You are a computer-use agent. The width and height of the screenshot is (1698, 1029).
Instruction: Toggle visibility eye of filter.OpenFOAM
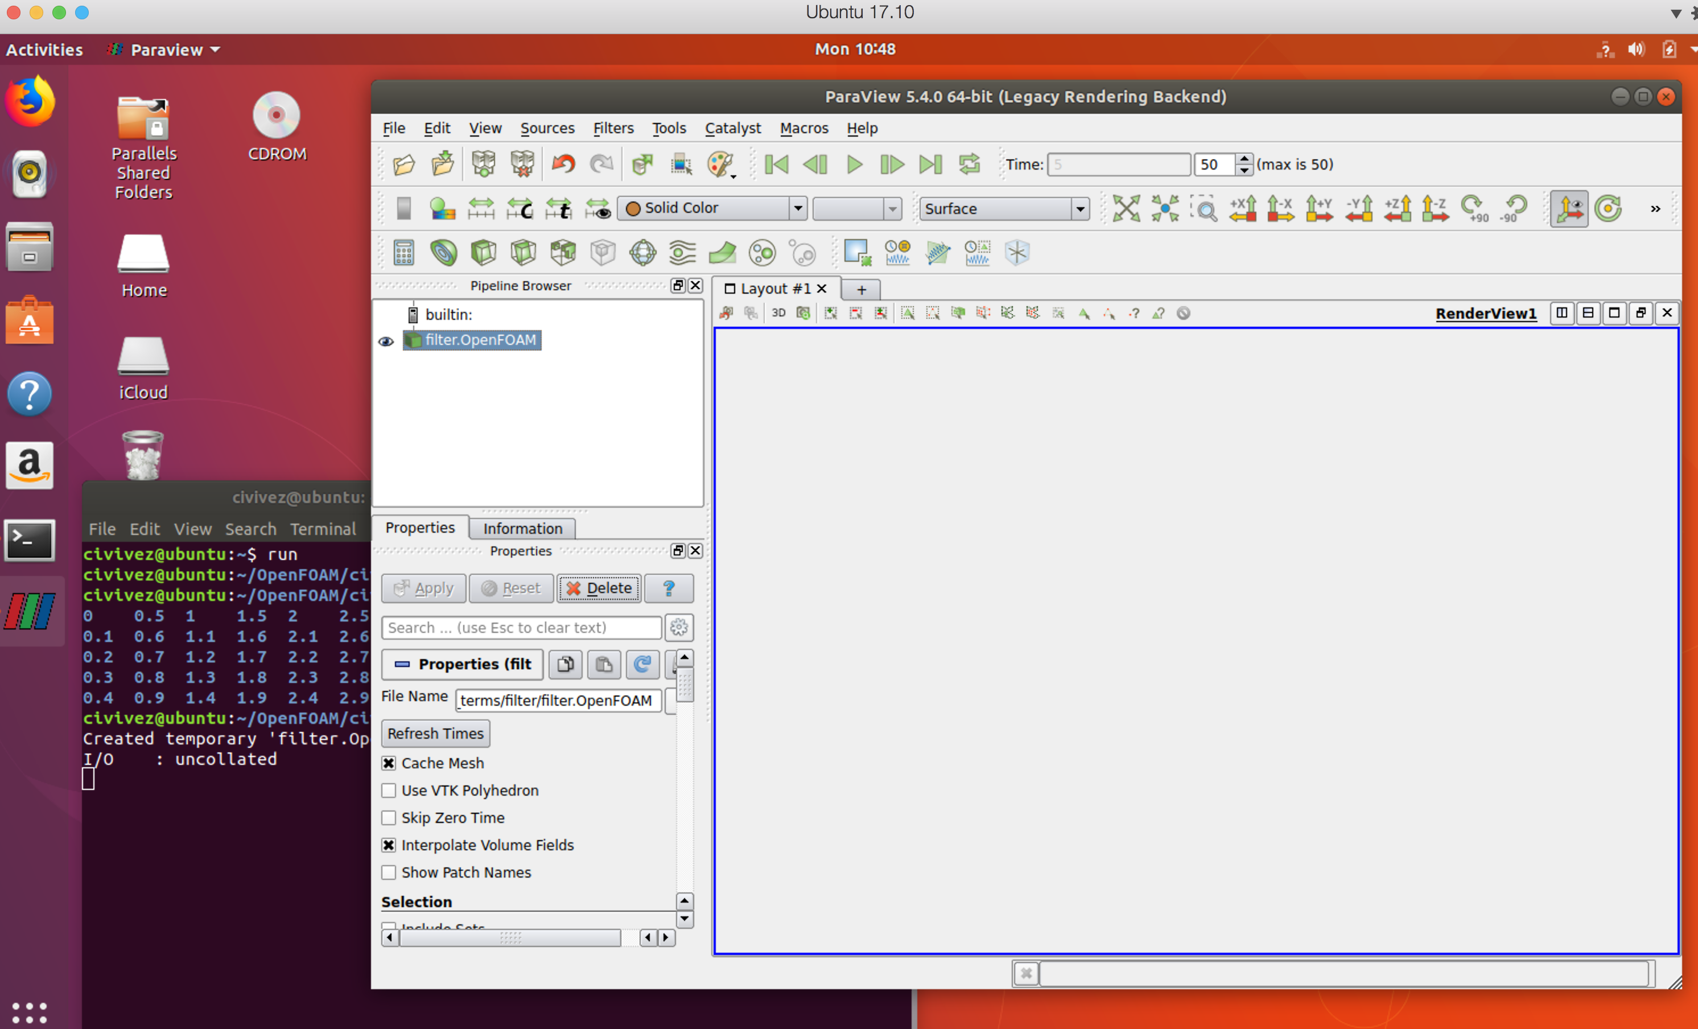pyautogui.click(x=386, y=340)
